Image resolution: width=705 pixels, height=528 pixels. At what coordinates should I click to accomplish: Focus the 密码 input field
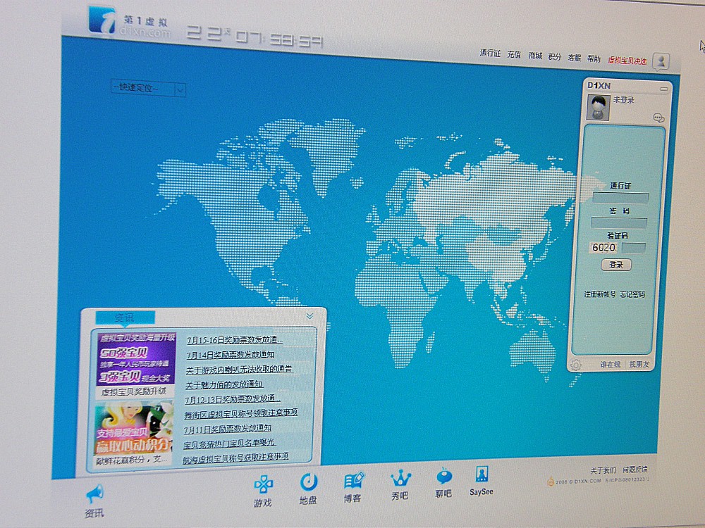coord(619,222)
